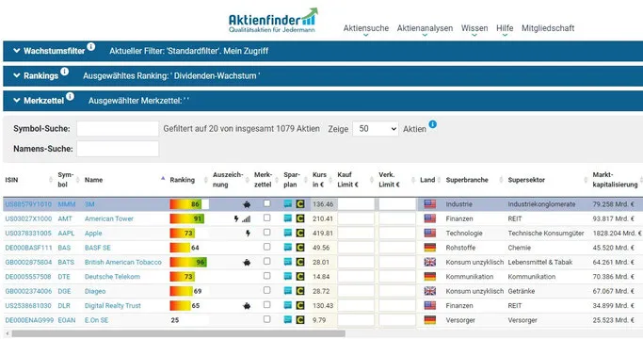Tick Merkzettel checkbox for Digital Realty Trust
This screenshot has height=339, width=643.
click(x=267, y=305)
